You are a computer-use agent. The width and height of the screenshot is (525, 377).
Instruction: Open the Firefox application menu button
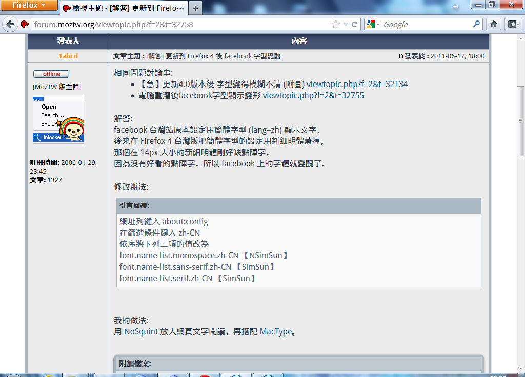point(29,5)
